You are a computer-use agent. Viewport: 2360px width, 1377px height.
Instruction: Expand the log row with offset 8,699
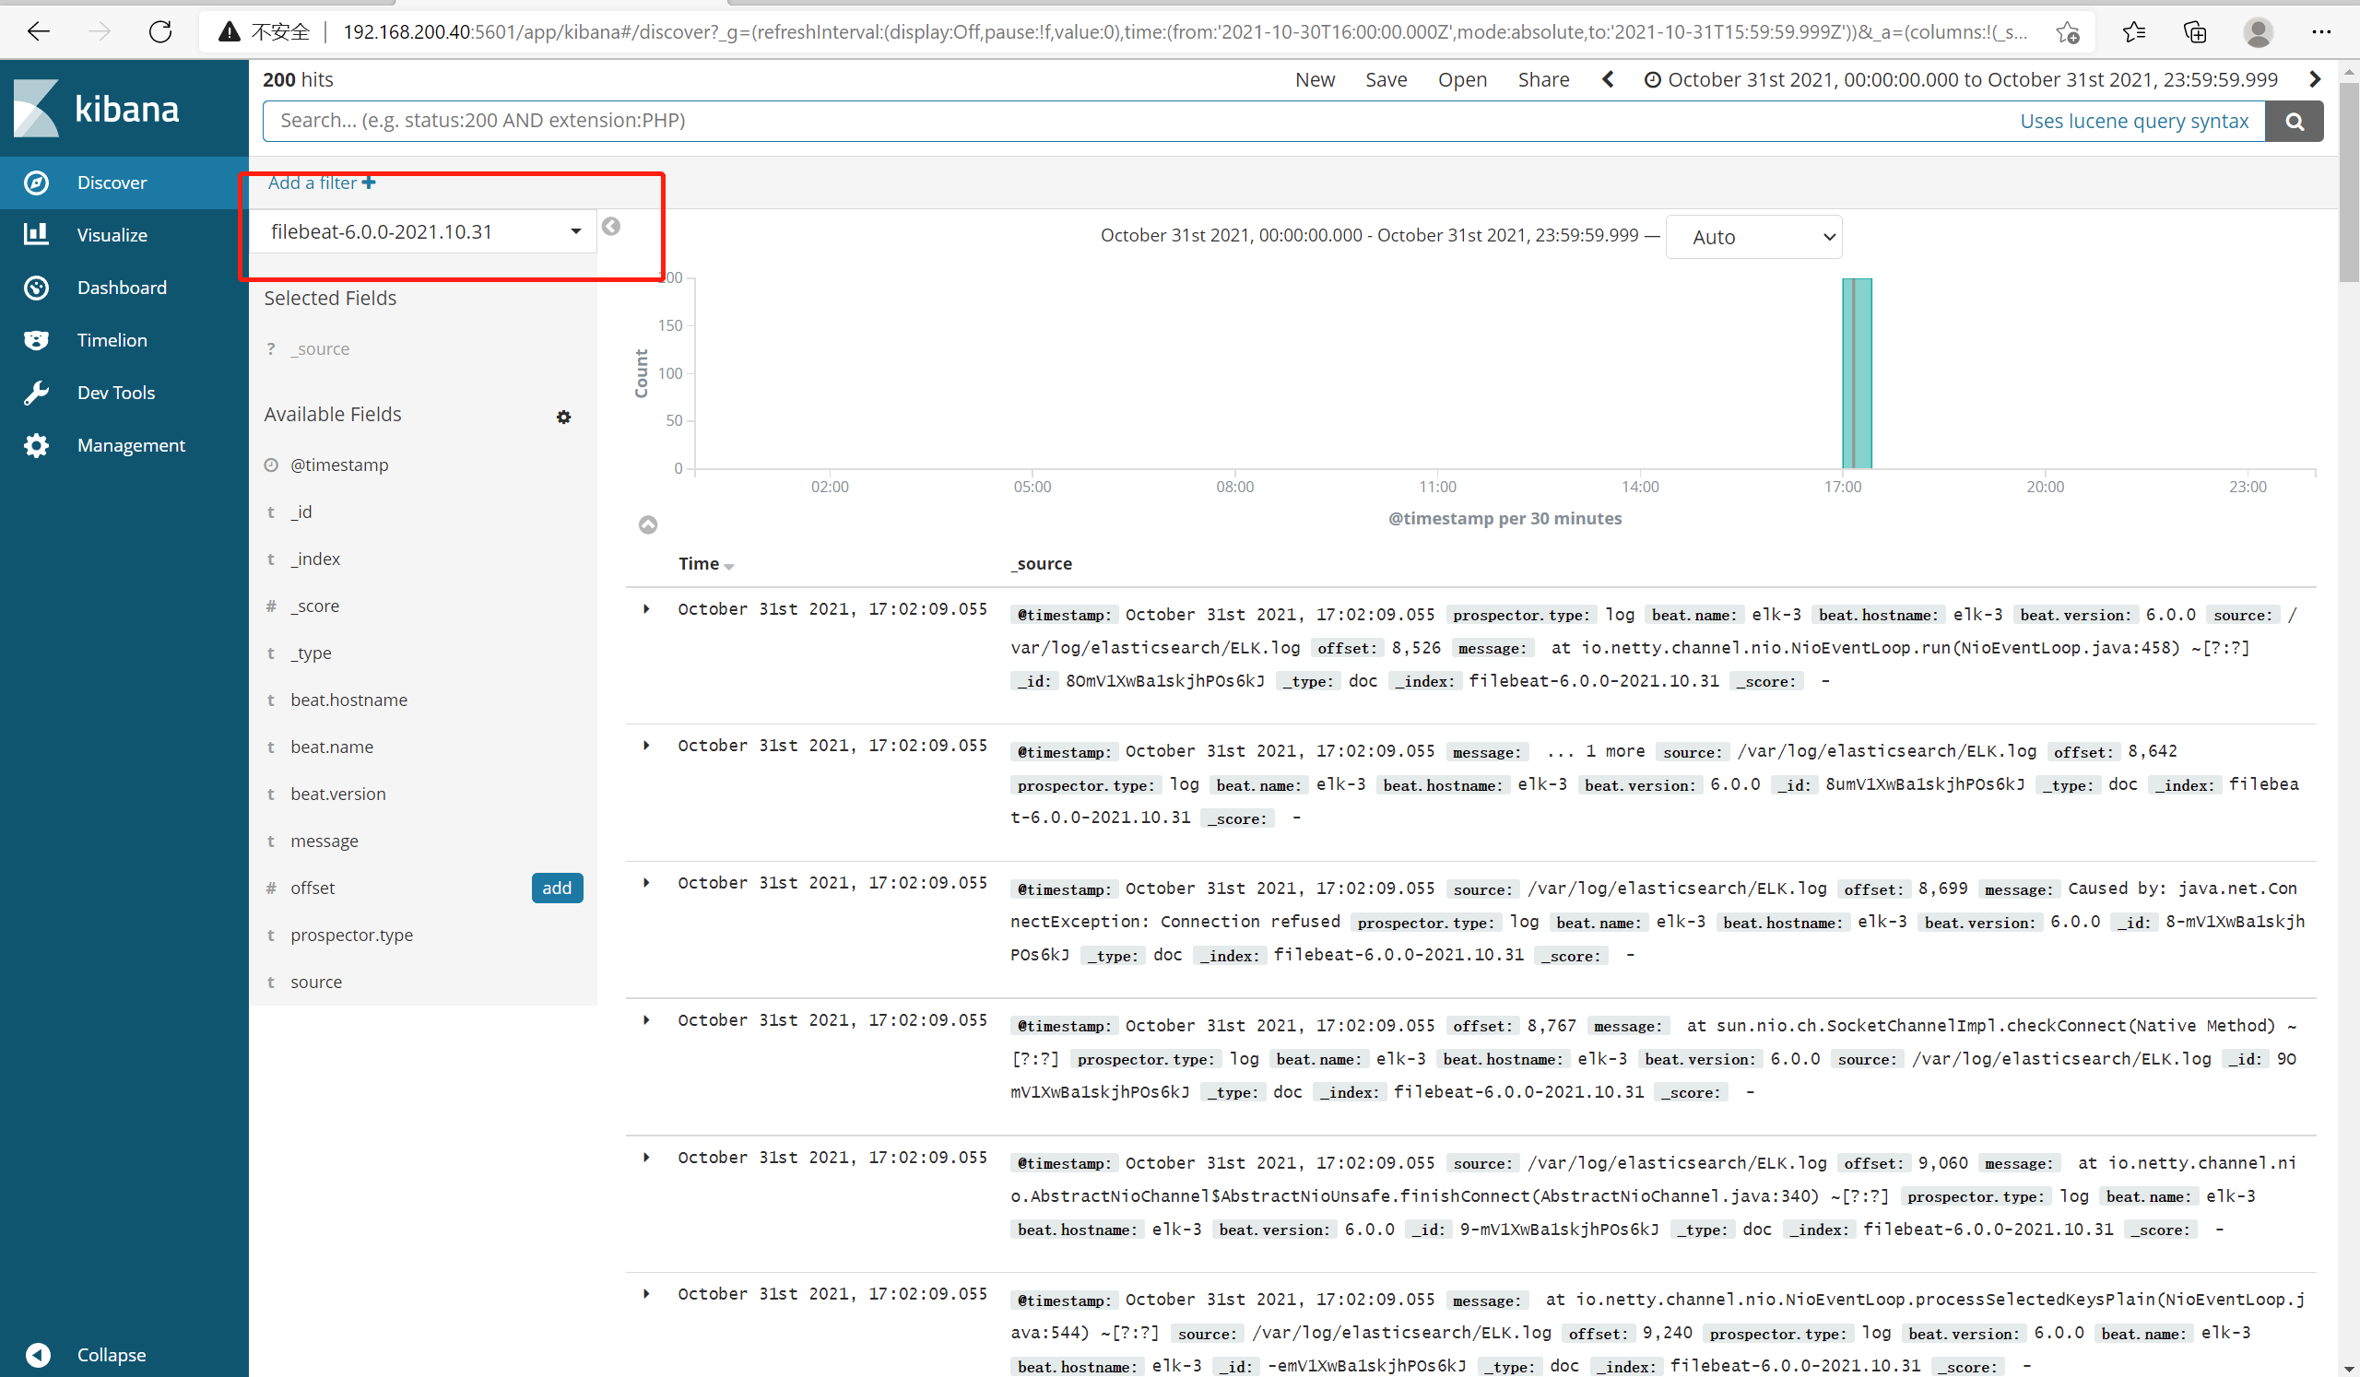pyautogui.click(x=646, y=883)
